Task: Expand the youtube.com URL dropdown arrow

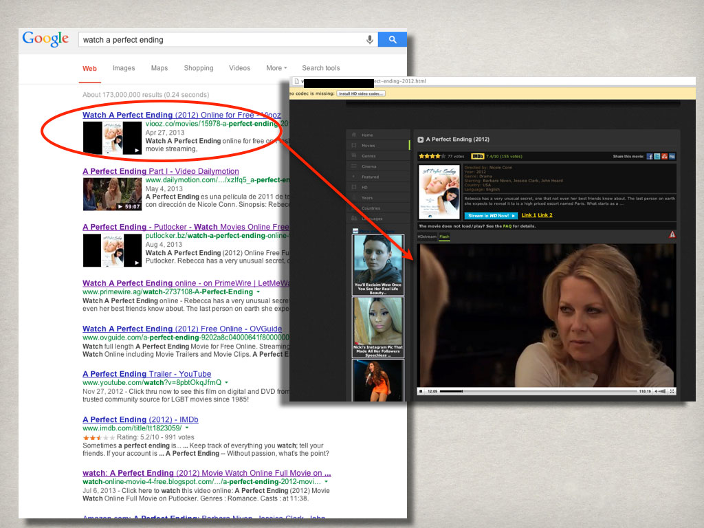Action: coord(226,382)
